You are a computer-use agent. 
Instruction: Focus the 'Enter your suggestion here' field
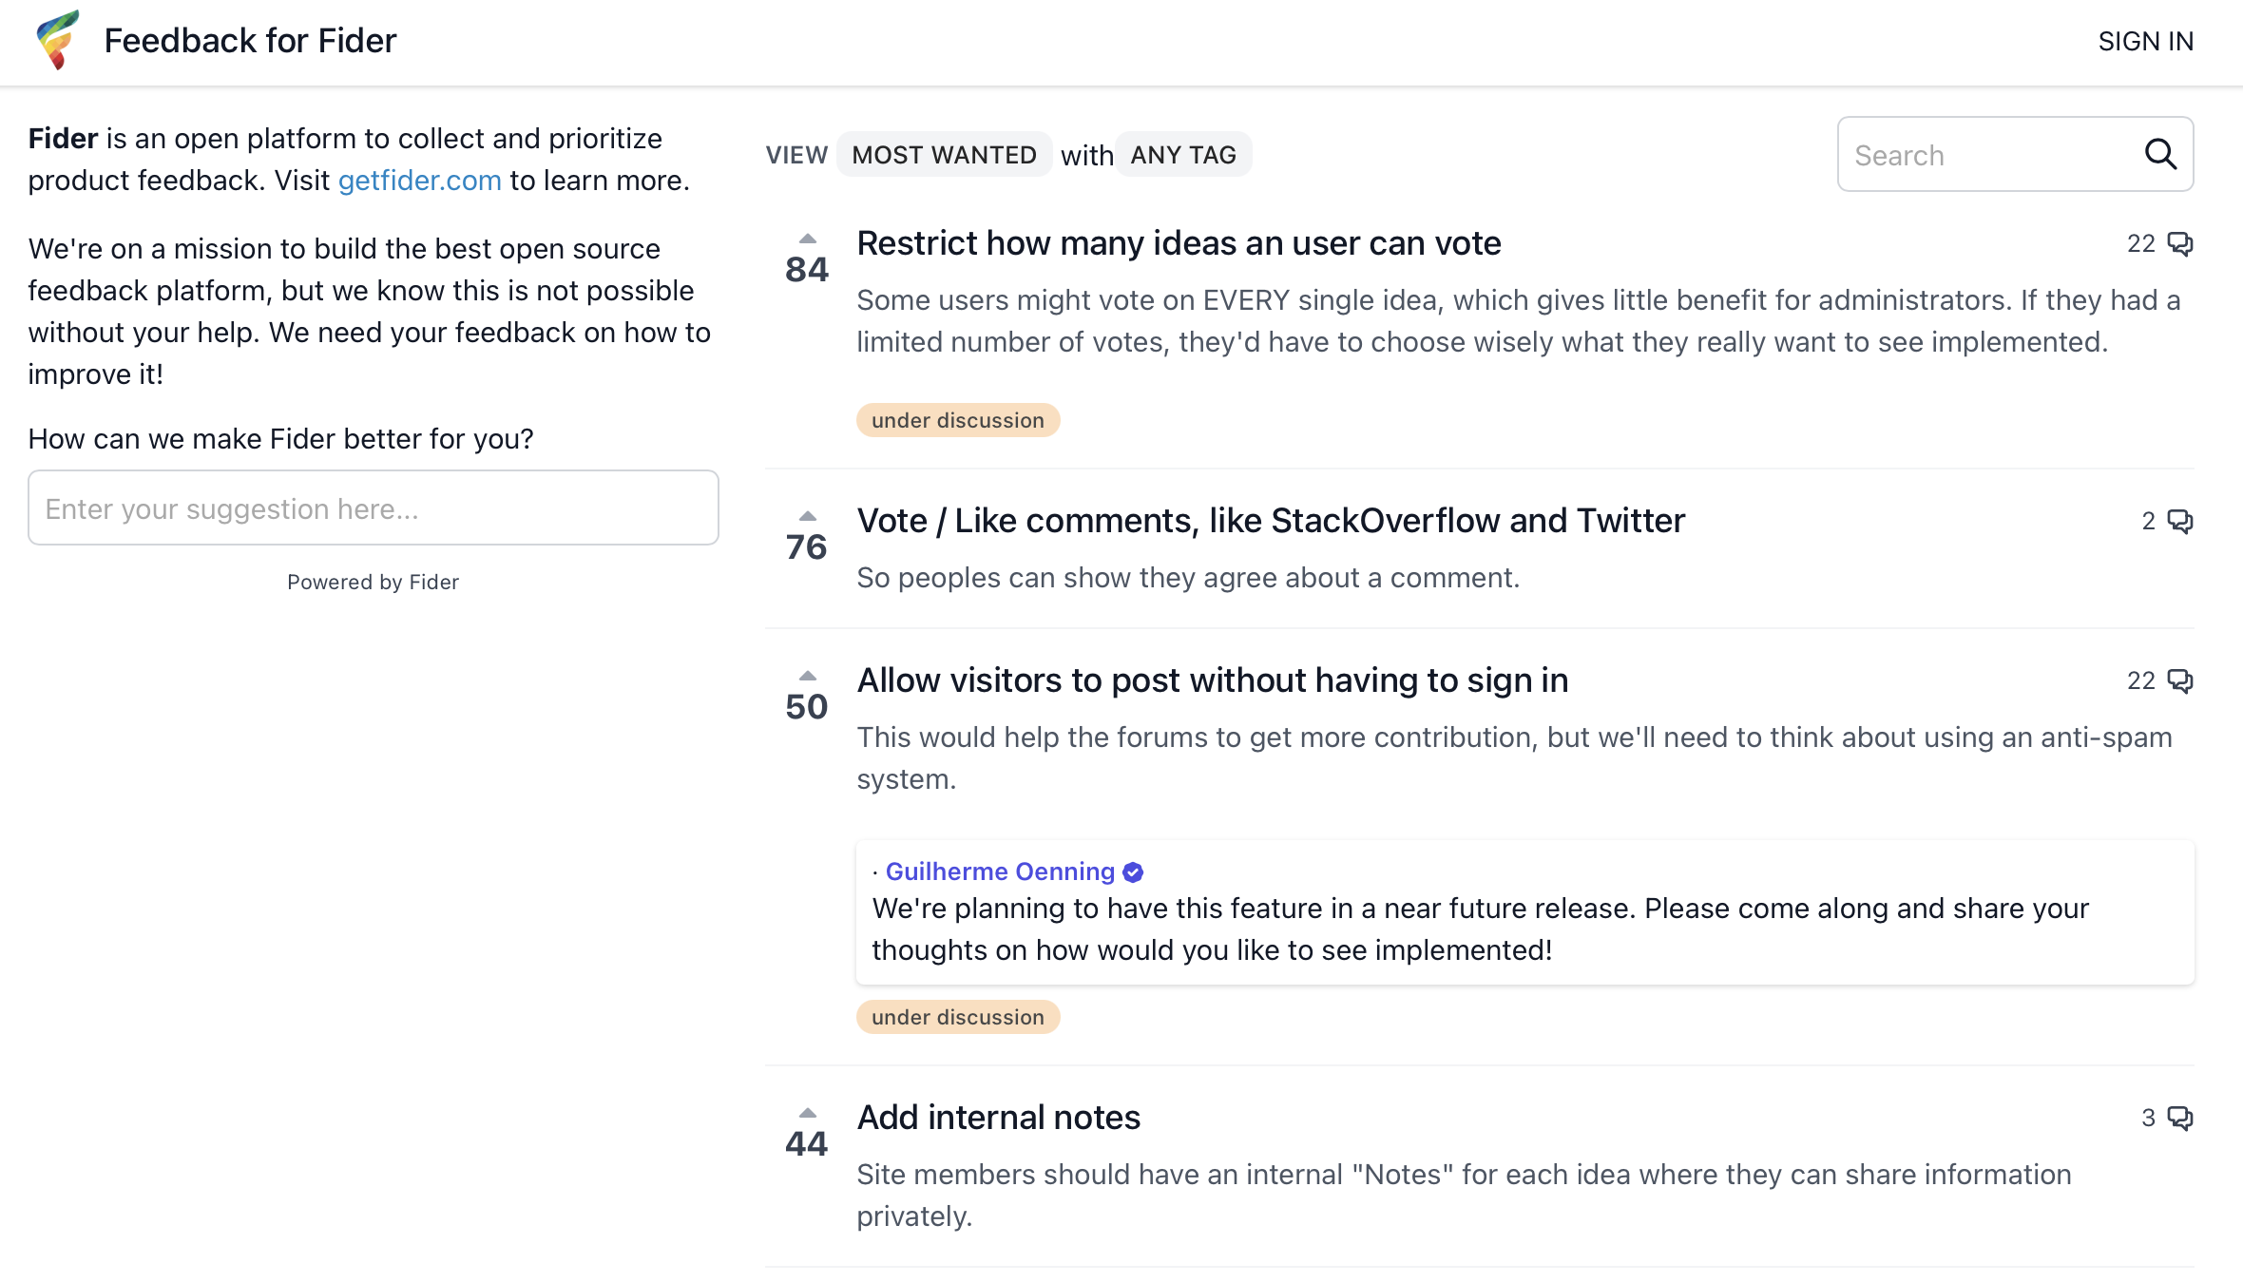pos(374,507)
